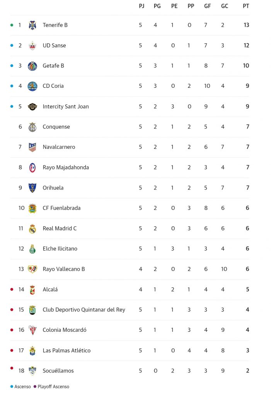Click the CD Coria club badge
Viewport: 271px width, 396px height.
point(32,86)
